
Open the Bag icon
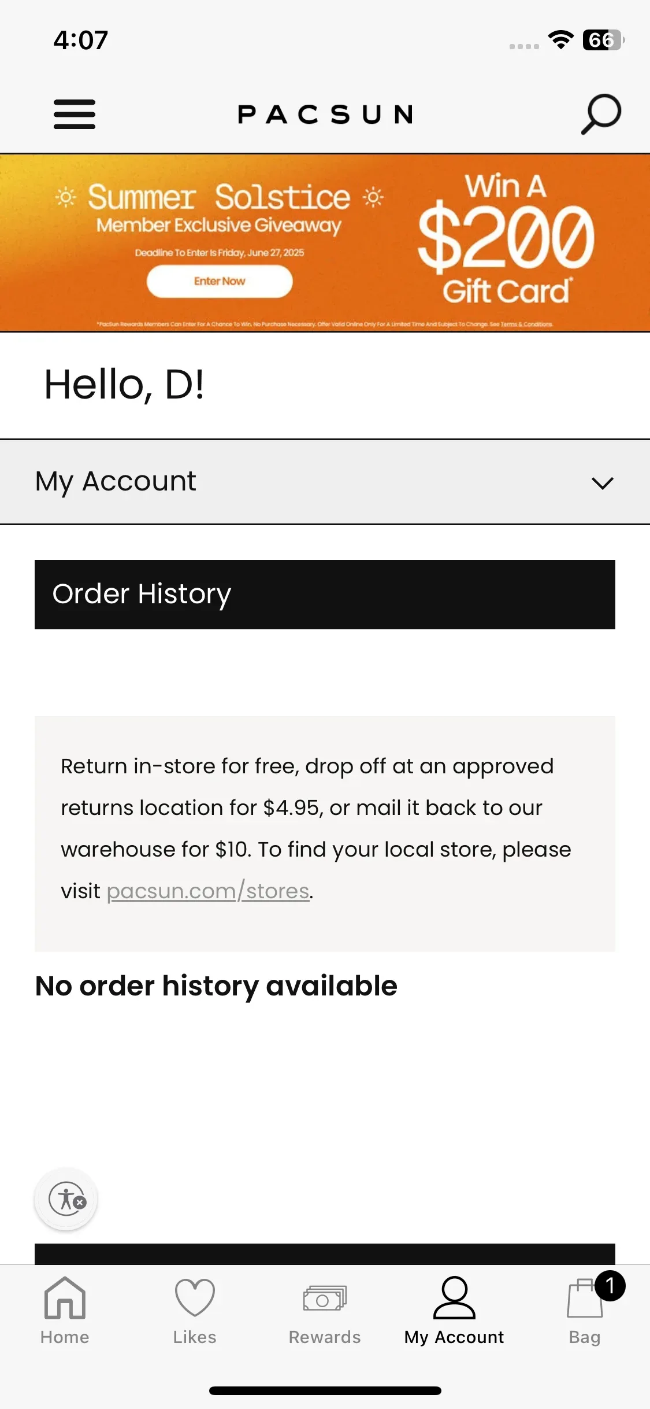(x=585, y=1298)
